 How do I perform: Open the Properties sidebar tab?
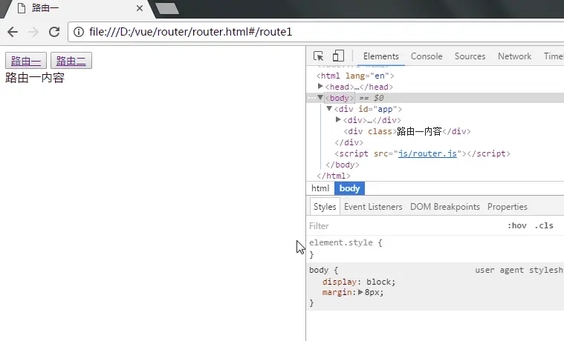pyautogui.click(x=508, y=207)
